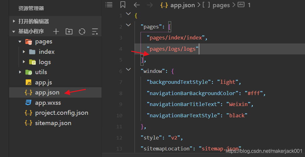Screen dimensions: 305x157
Task: Click pages in the breadcrumb
Action: click(x=221, y=5)
